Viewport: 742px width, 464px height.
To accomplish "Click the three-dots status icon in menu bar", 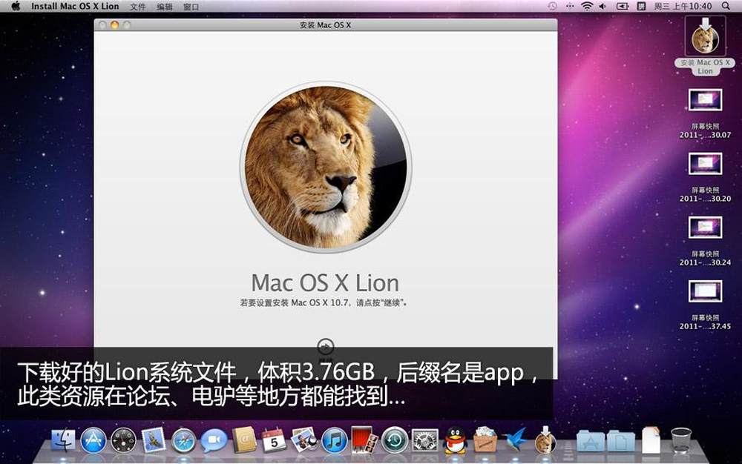I will (x=570, y=6).
